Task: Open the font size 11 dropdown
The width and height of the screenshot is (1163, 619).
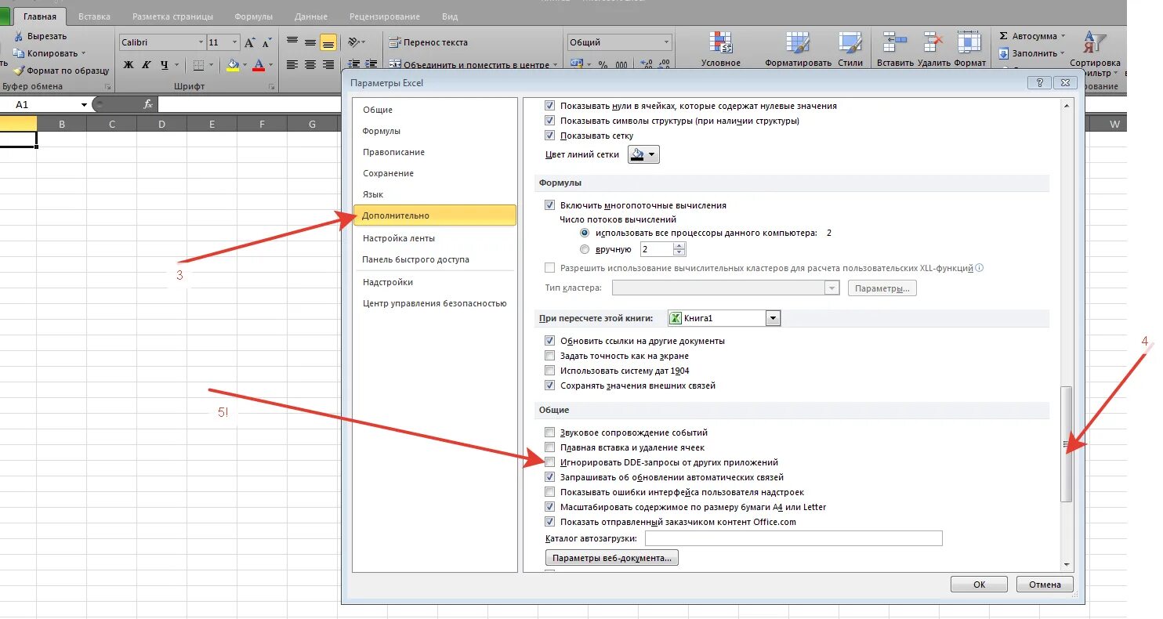Action: [x=234, y=42]
